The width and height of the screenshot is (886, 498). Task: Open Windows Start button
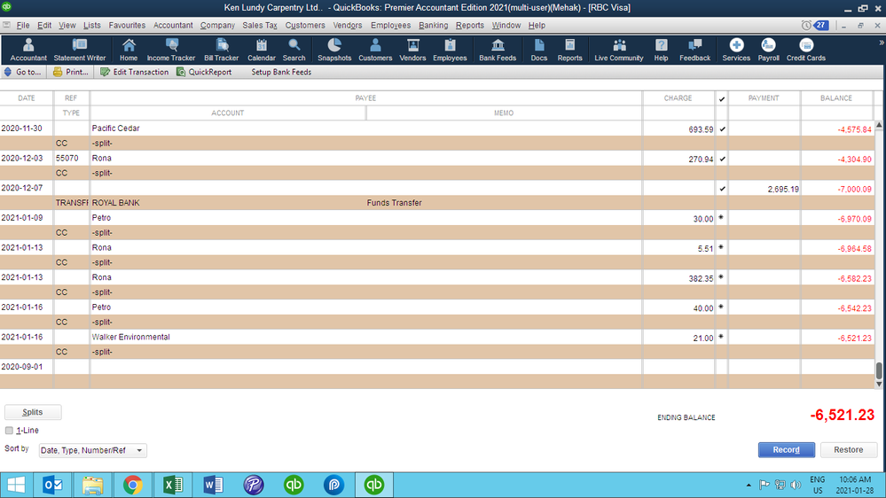click(x=16, y=485)
